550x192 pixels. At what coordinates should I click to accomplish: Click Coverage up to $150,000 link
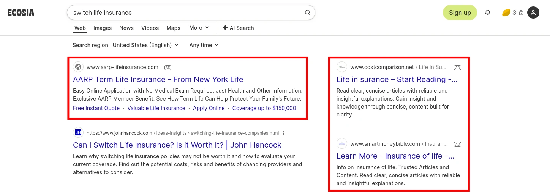click(264, 108)
